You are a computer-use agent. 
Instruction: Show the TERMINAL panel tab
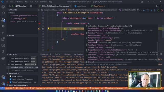[67, 54]
